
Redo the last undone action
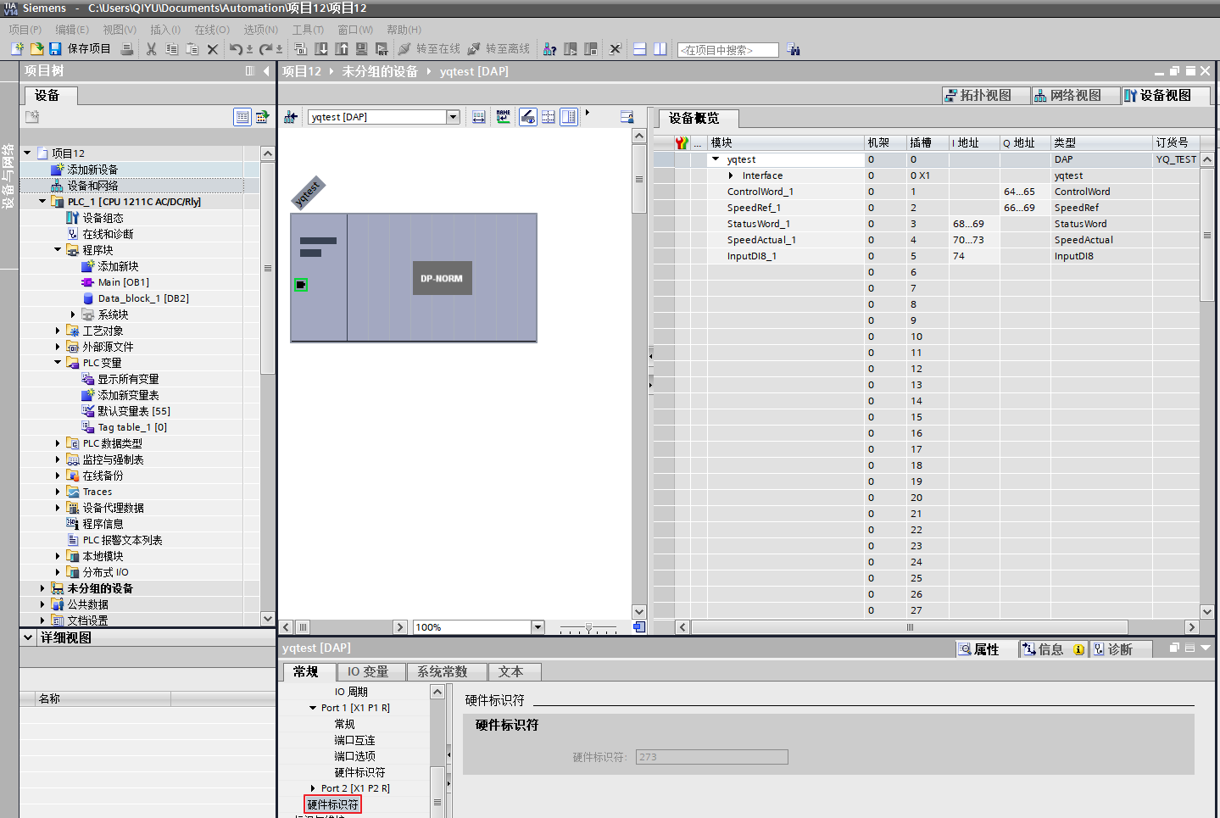click(x=266, y=49)
